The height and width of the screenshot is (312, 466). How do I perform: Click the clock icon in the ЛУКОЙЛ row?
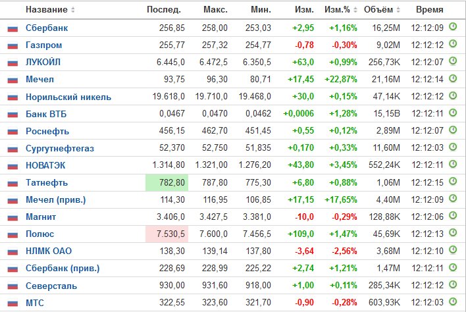(453, 61)
